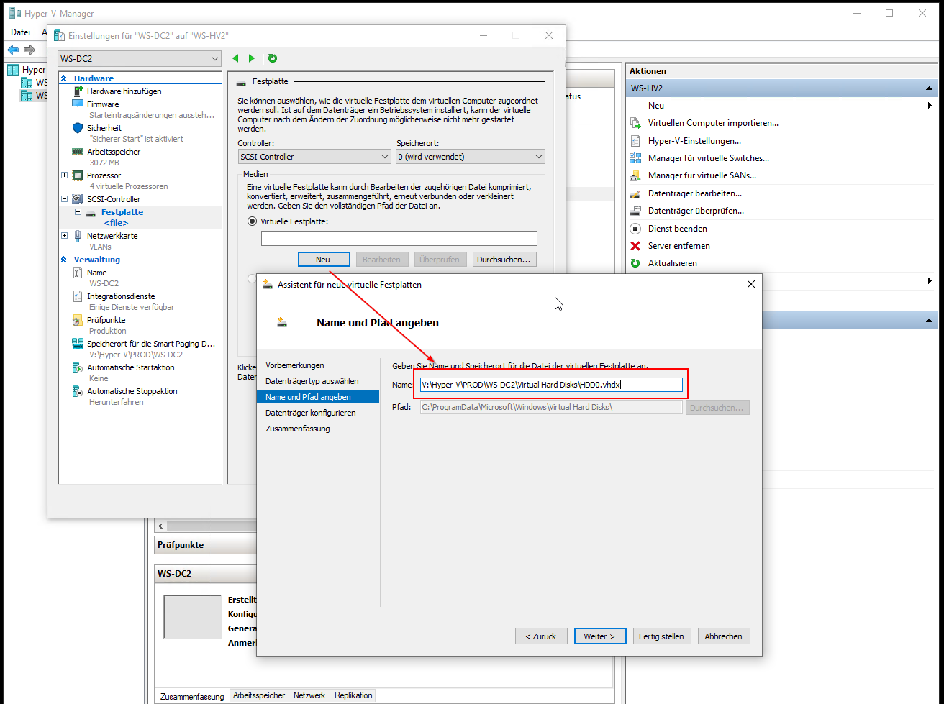Click the Integrationsdienste icon
944x704 pixels.
(78, 296)
